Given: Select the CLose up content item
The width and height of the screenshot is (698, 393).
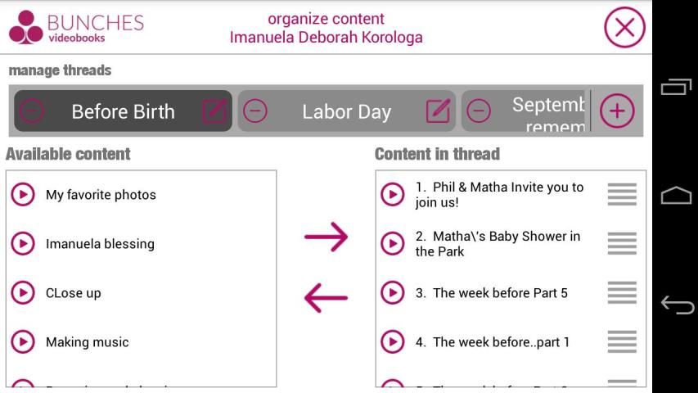Looking at the screenshot, I should pos(74,293).
